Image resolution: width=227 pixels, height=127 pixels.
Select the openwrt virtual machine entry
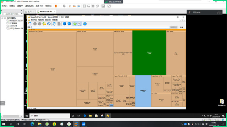point(13,26)
